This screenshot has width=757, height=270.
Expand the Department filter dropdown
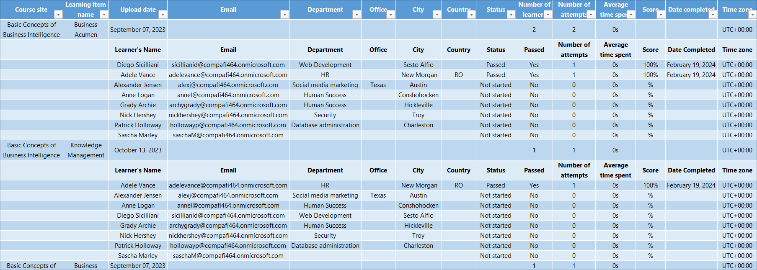[357, 15]
